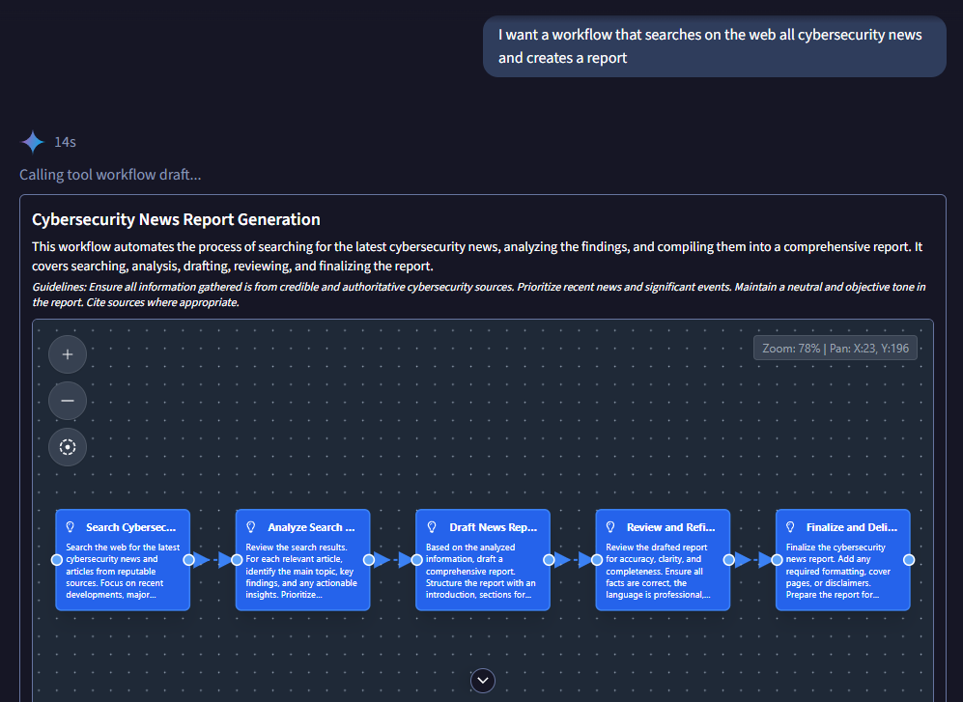This screenshot has width=963, height=702.
Task: Click the lightbulb icon on Draft News node
Action: pos(431,527)
